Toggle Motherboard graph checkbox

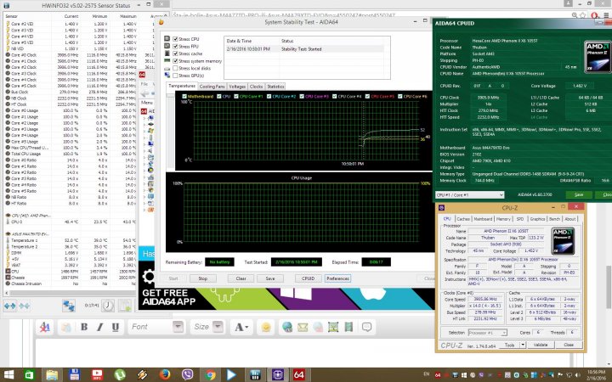(184, 96)
